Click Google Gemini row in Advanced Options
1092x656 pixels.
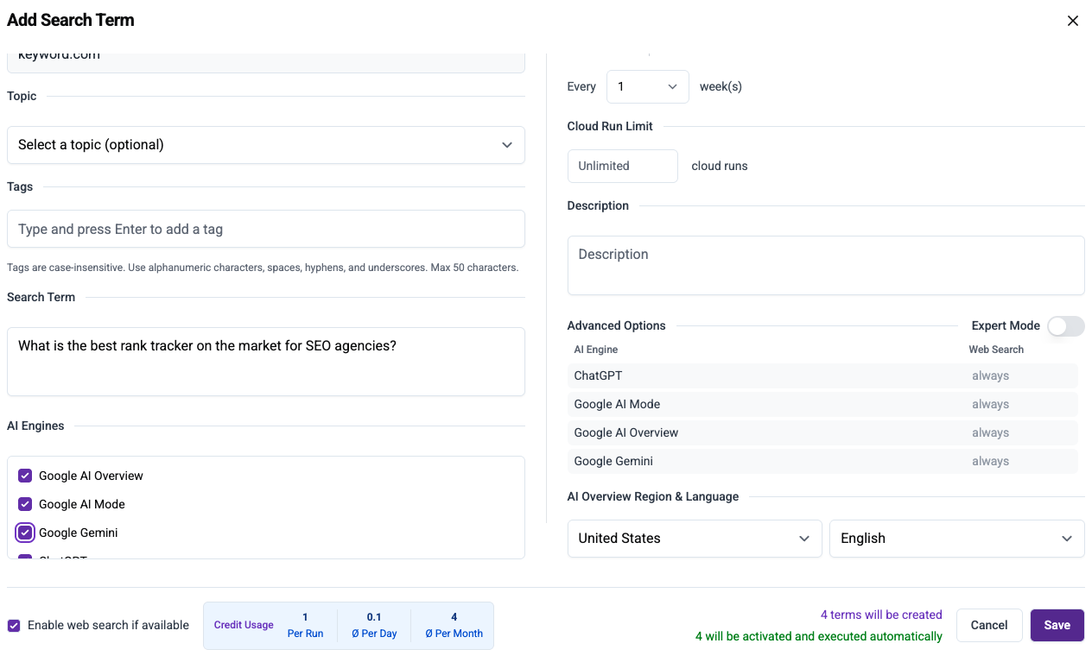822,461
